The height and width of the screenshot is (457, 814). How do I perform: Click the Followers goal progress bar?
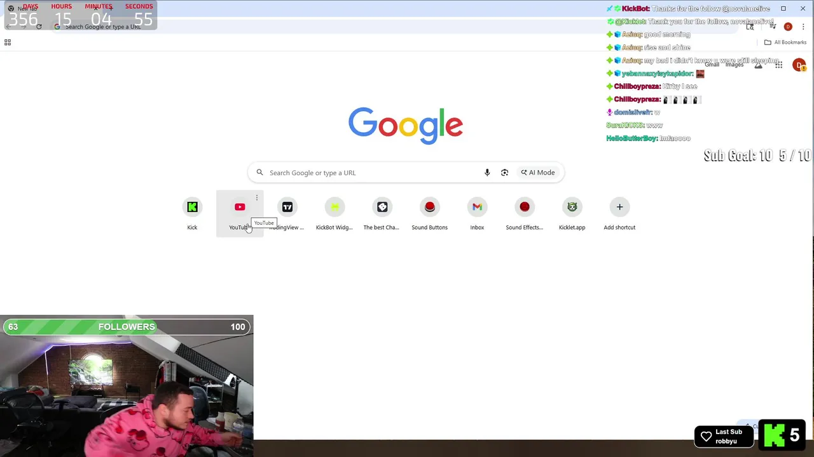(127, 327)
